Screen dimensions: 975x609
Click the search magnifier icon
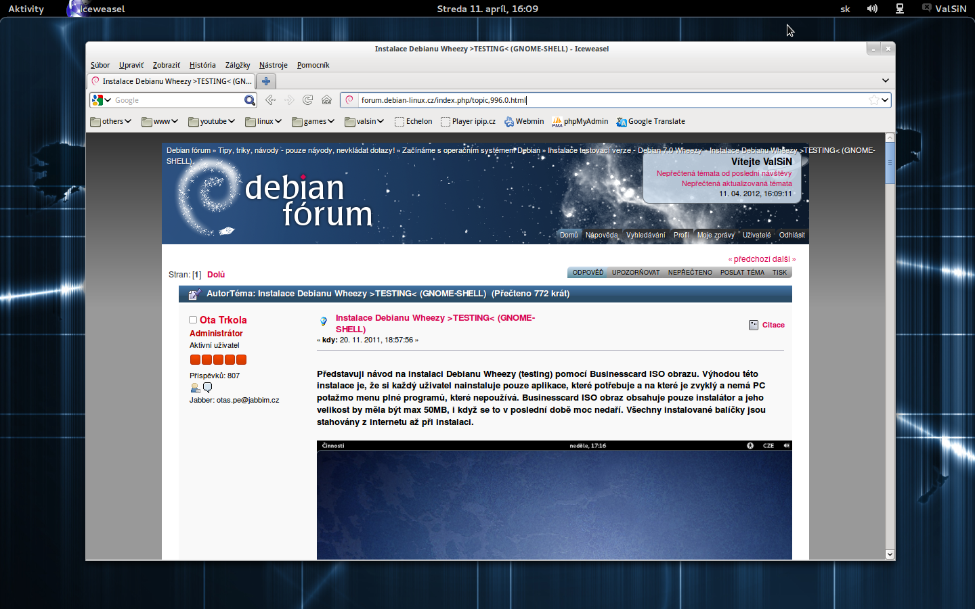pos(249,100)
